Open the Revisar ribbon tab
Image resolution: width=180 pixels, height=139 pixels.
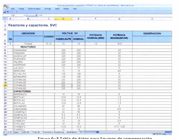click(66, 9)
